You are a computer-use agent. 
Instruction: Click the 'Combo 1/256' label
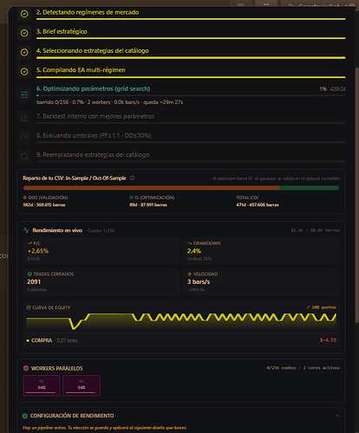coord(101,230)
